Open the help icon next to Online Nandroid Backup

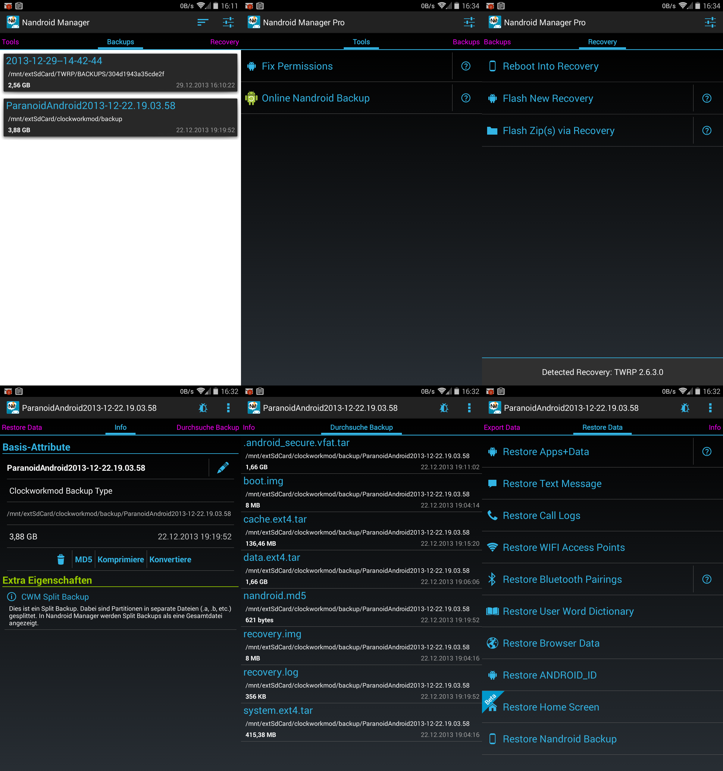coord(466,98)
